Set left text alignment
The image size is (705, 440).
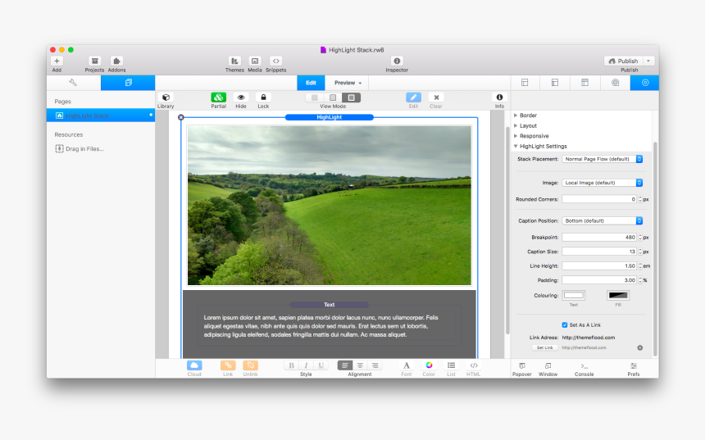[x=345, y=365]
